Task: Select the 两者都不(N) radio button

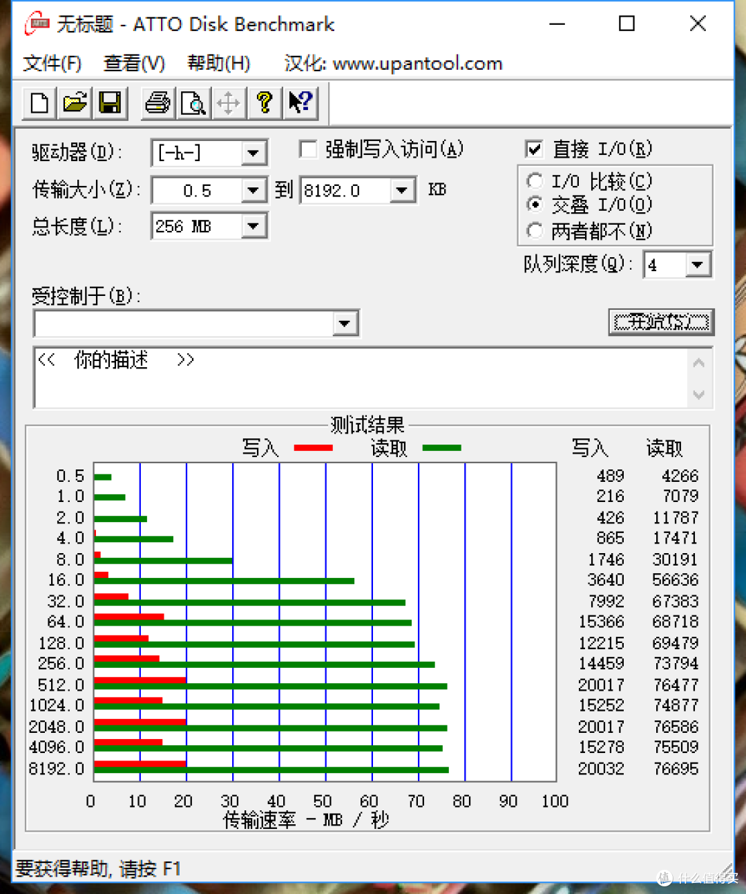Action: coord(534,230)
